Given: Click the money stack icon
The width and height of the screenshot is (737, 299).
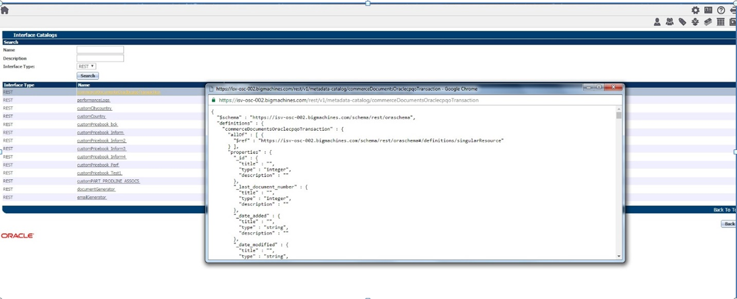Looking at the screenshot, I should pyautogui.click(x=708, y=22).
